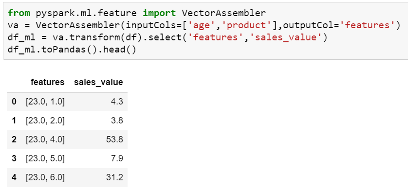Place cursor on VectorAssembler import line
Viewport: 408px width, 190px height.
point(137,13)
